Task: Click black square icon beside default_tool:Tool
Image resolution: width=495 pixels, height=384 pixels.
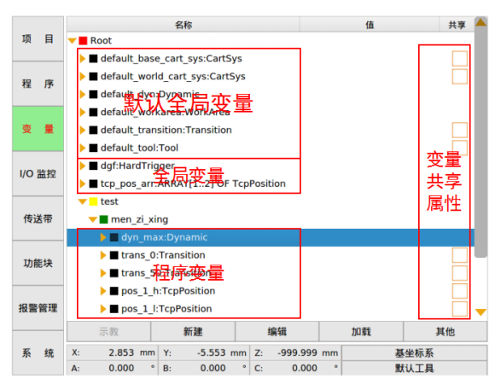Action: click(x=93, y=148)
